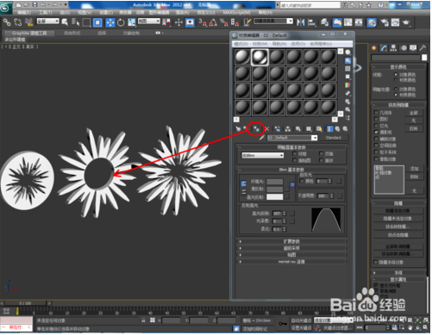This screenshot has height=335, width=432.
Task: Open material name 02 - Default dropdown
Action: click(x=292, y=138)
